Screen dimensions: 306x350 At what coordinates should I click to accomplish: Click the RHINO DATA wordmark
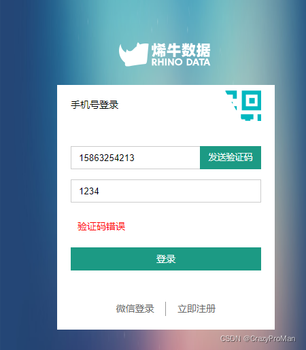pos(181,62)
